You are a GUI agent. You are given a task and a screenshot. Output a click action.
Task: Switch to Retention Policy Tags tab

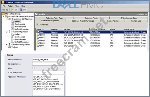click(x=54, y=18)
